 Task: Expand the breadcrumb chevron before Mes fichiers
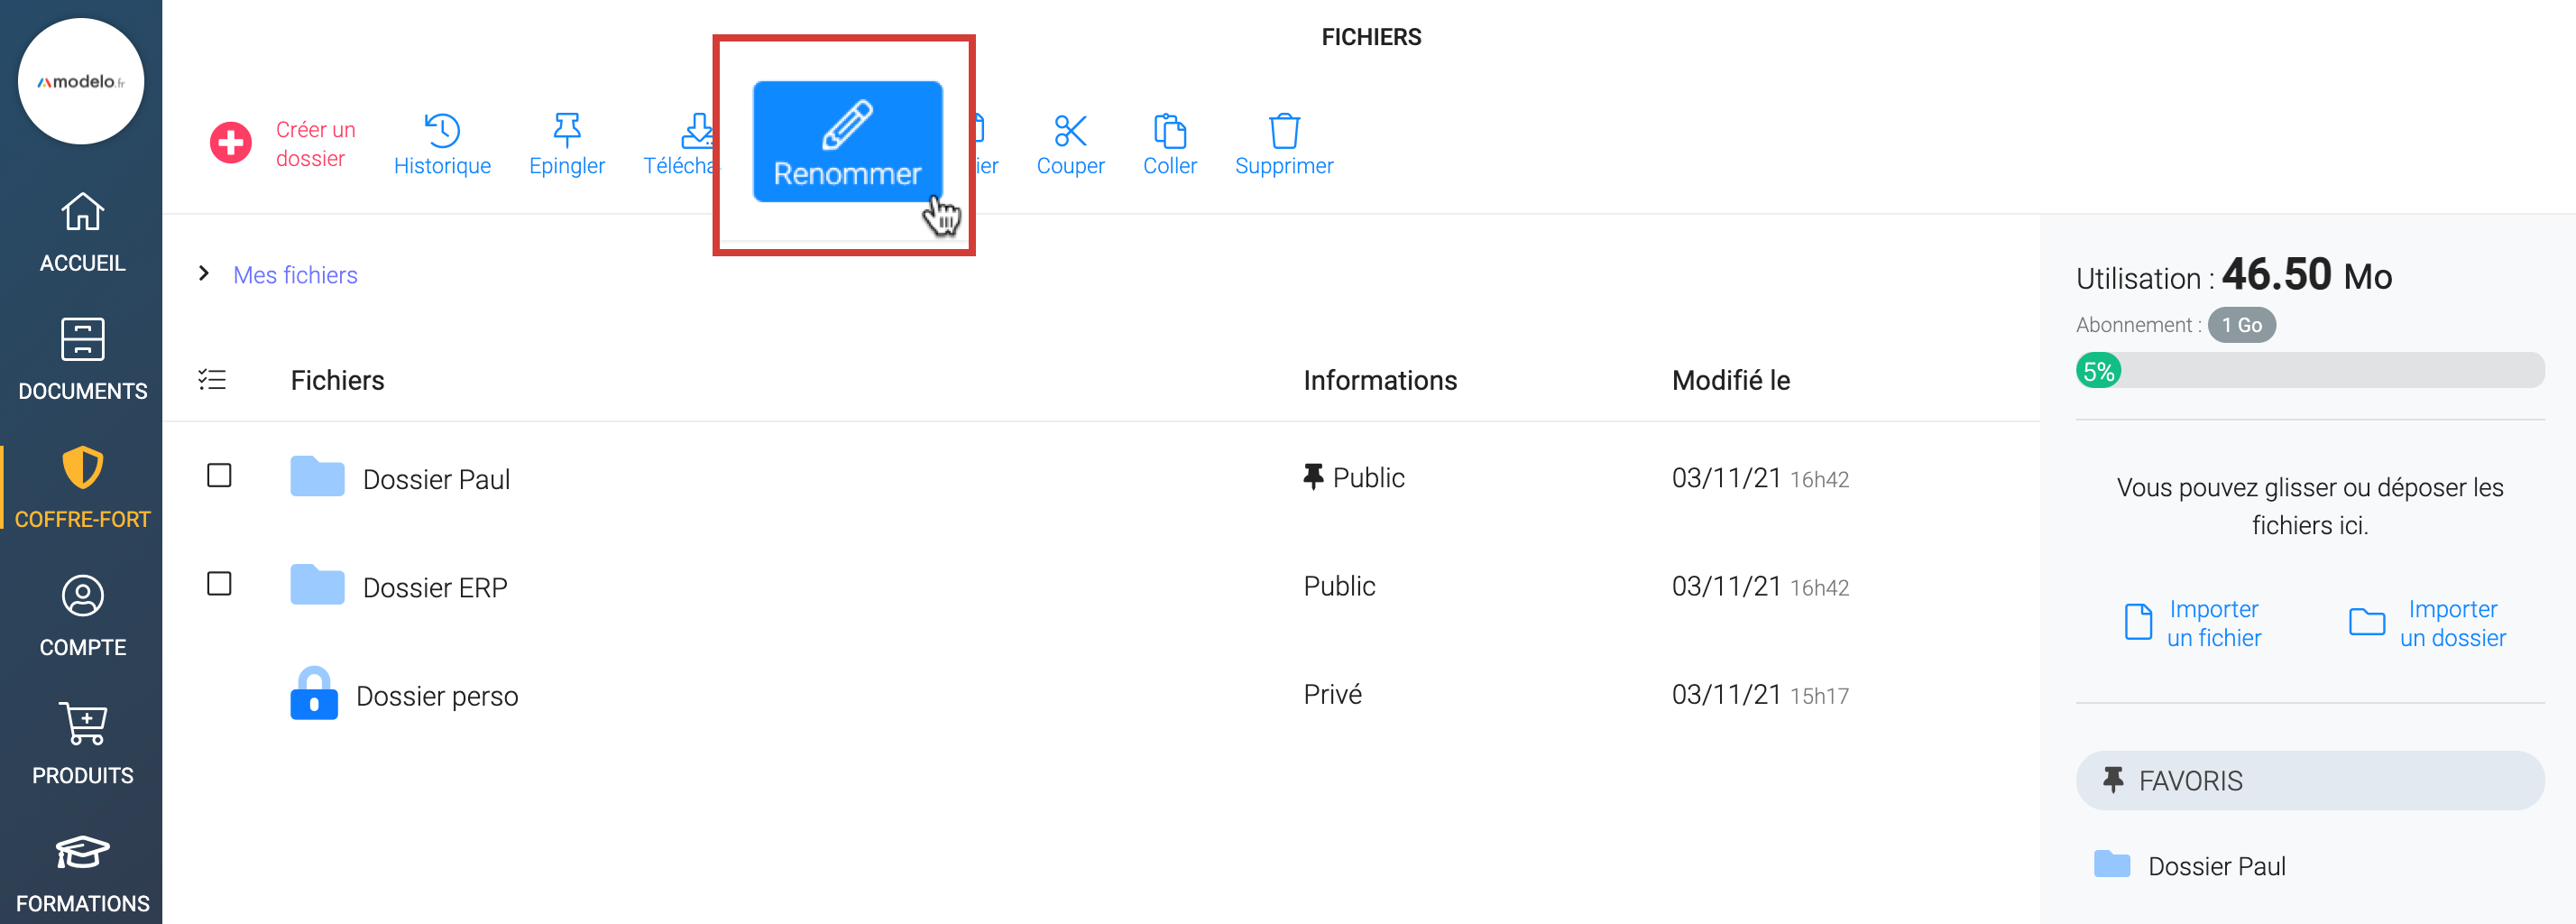204,274
